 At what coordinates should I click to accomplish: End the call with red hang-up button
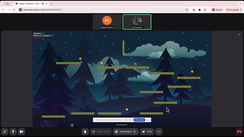(239, 132)
